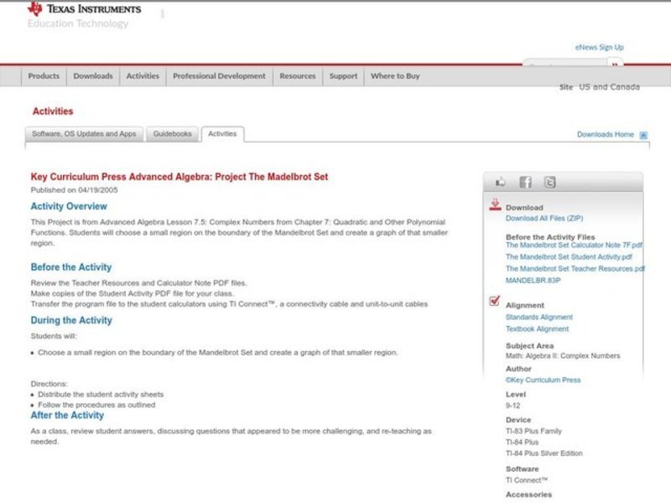Click the Texas Instruments logo
671x503 pixels.
(84, 9)
